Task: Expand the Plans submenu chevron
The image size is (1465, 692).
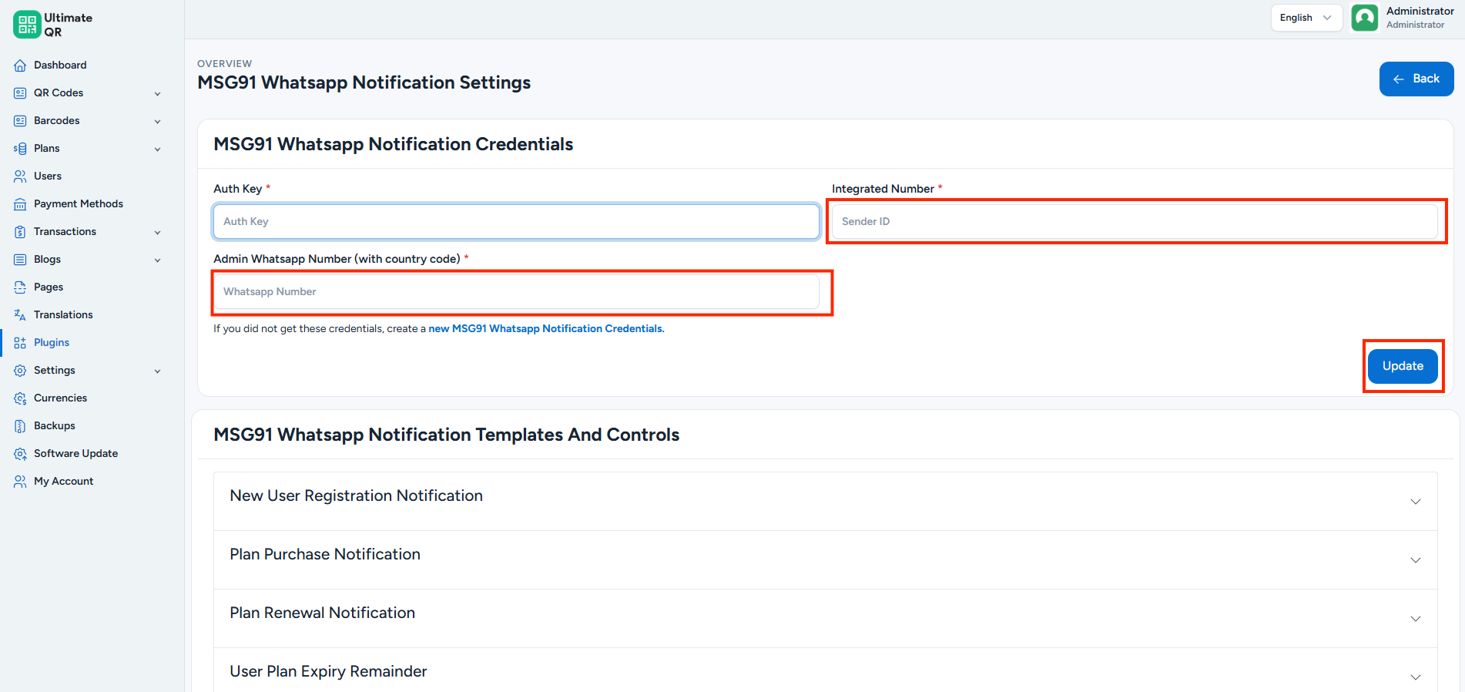Action: tap(158, 149)
